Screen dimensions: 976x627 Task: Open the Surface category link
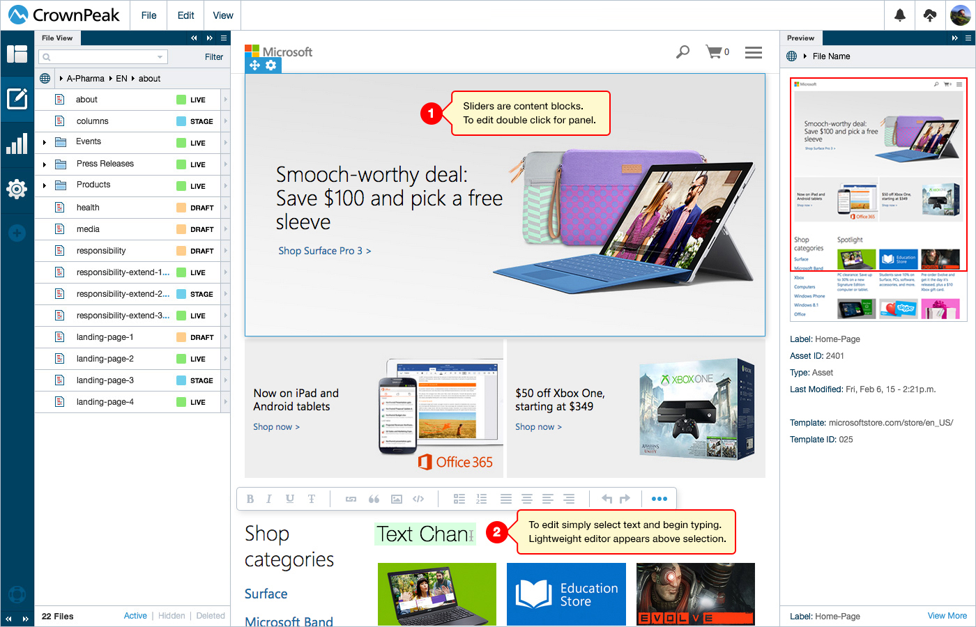click(x=266, y=594)
